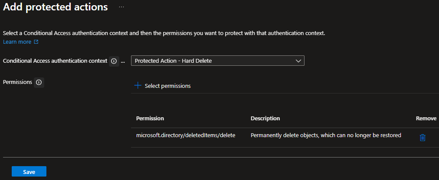Open the Learn more link
This screenshot has height=180, width=439.
tap(17, 42)
